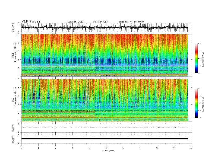Click time axis tick label 7
This screenshot has height=166, width=215.
(x=140, y=148)
